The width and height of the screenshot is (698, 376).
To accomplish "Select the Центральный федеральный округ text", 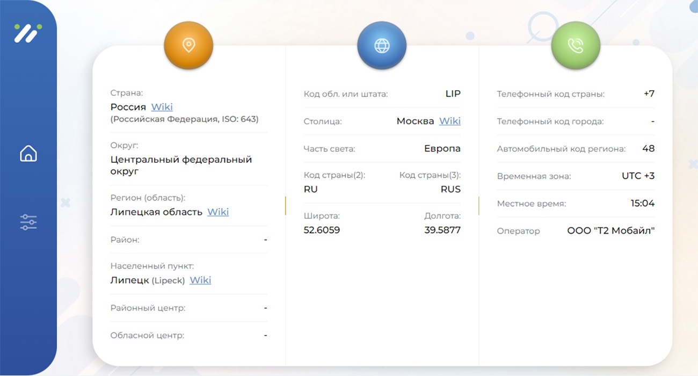I will [181, 165].
